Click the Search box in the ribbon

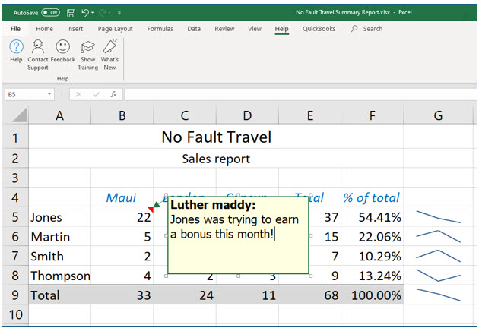(366, 29)
